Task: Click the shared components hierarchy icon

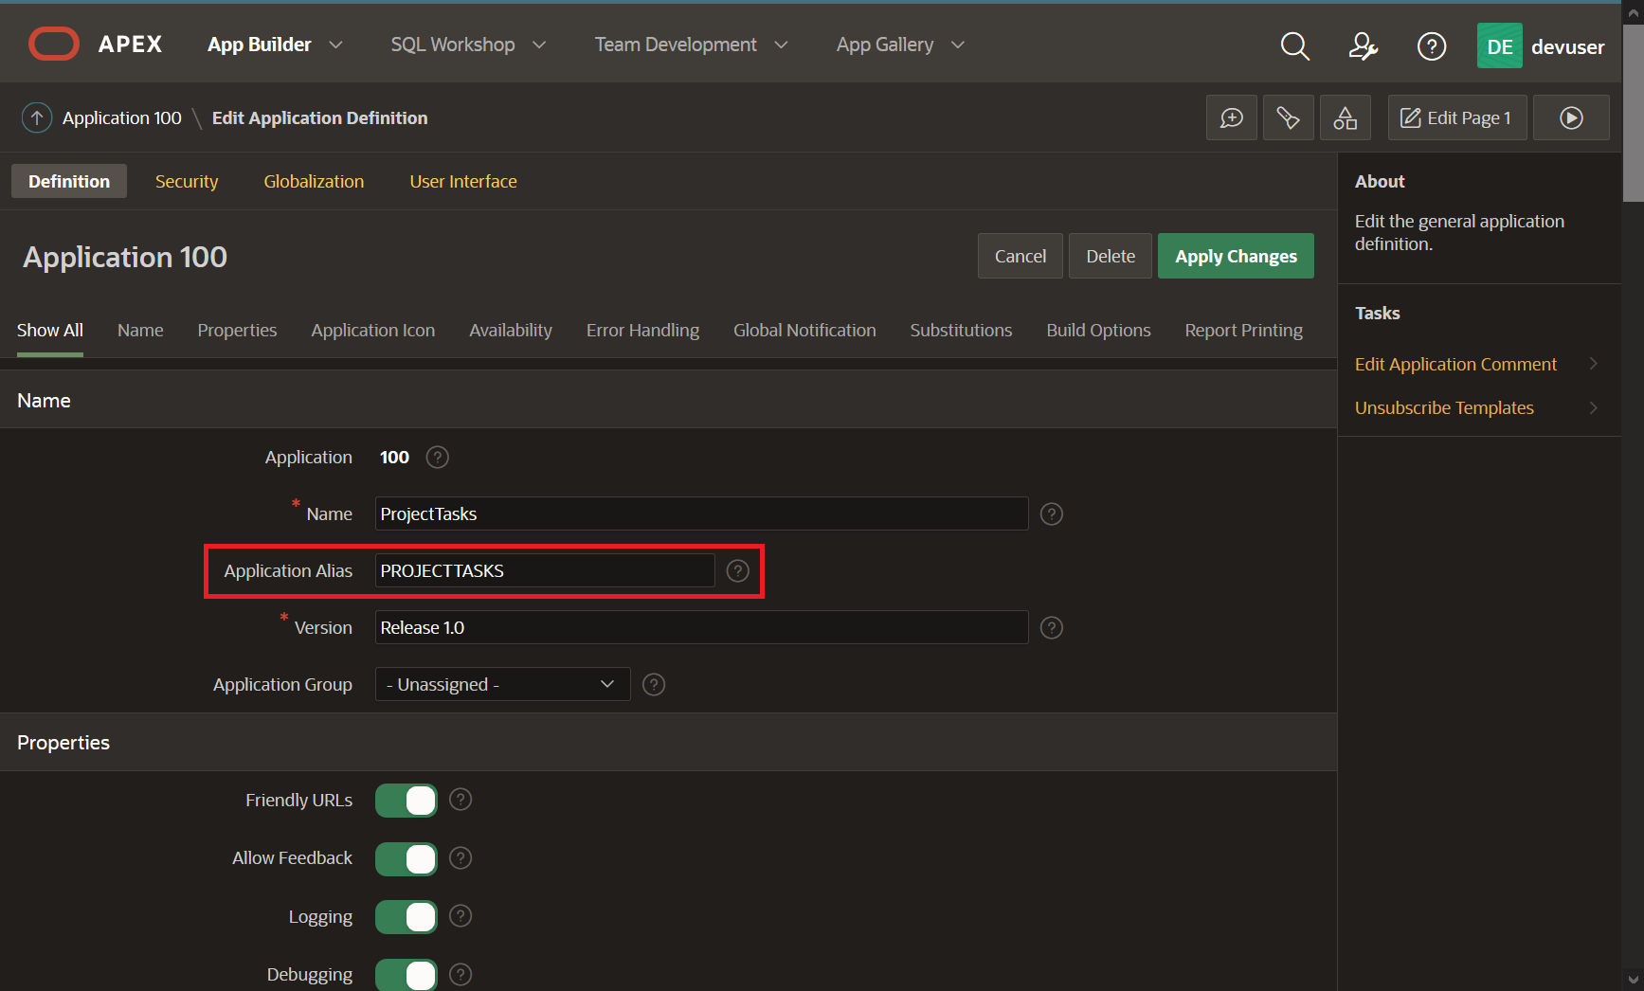Action: coord(1346,117)
